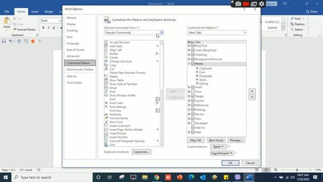Click the New Tab button

pyautogui.click(x=196, y=141)
